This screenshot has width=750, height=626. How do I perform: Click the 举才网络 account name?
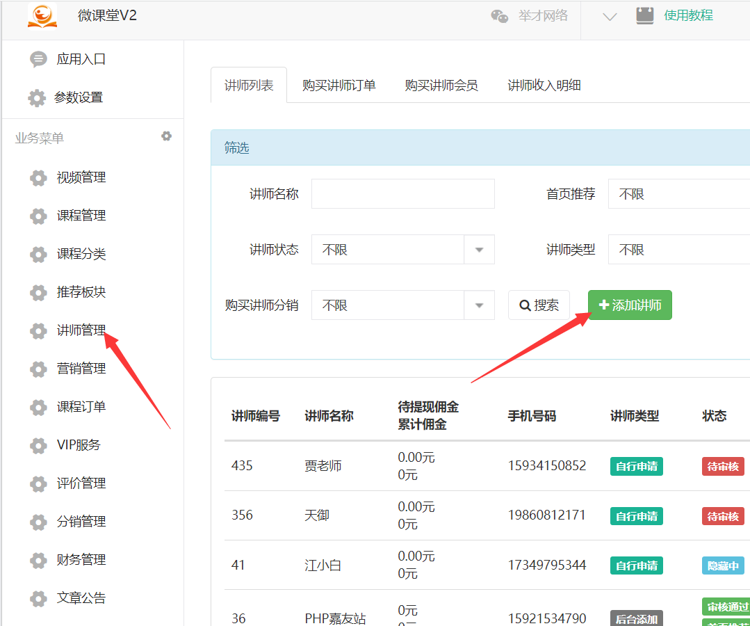pos(544,16)
